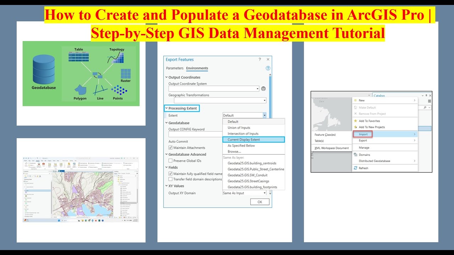Click the question mark in Export Features title bar

(x=260, y=59)
